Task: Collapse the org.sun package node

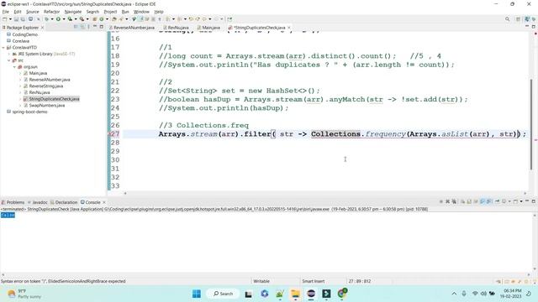Action: (15, 67)
